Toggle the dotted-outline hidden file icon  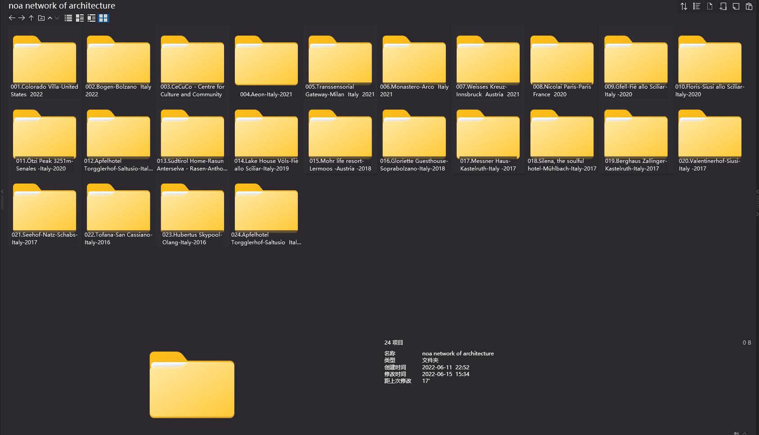(x=710, y=6)
